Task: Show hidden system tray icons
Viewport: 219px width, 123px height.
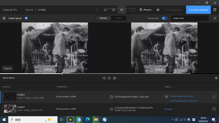Action: (172, 120)
